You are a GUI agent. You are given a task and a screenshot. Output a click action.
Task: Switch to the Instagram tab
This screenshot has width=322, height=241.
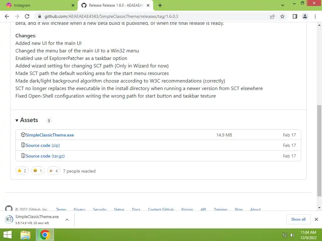pos(39,6)
